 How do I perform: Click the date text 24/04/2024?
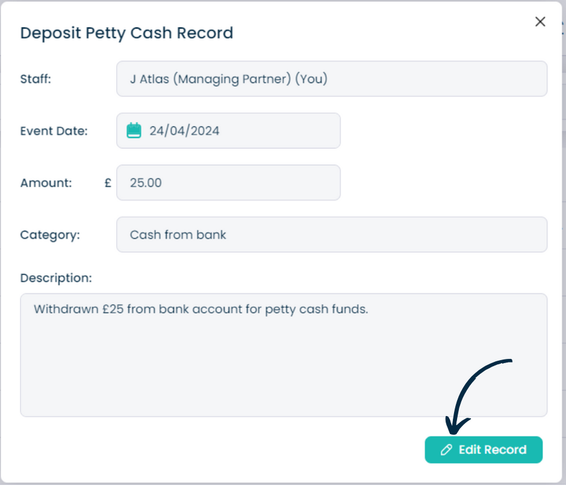(x=184, y=131)
